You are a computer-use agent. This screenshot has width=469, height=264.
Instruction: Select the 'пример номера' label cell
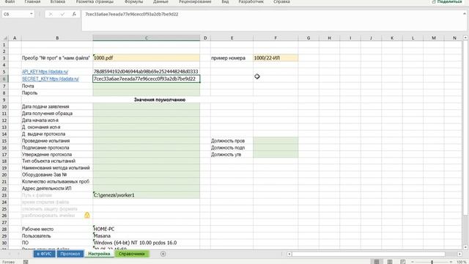(232, 58)
